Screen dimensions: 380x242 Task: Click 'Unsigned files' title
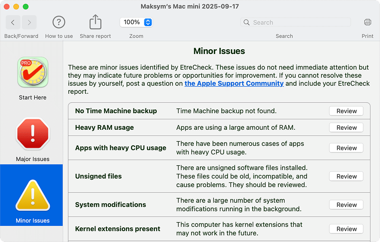pyautogui.click(x=98, y=176)
